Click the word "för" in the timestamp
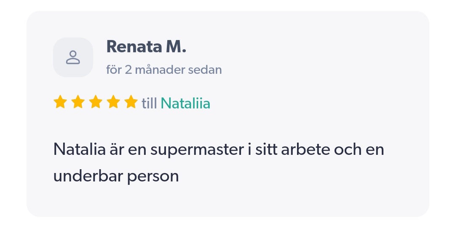 pyautogui.click(x=113, y=70)
